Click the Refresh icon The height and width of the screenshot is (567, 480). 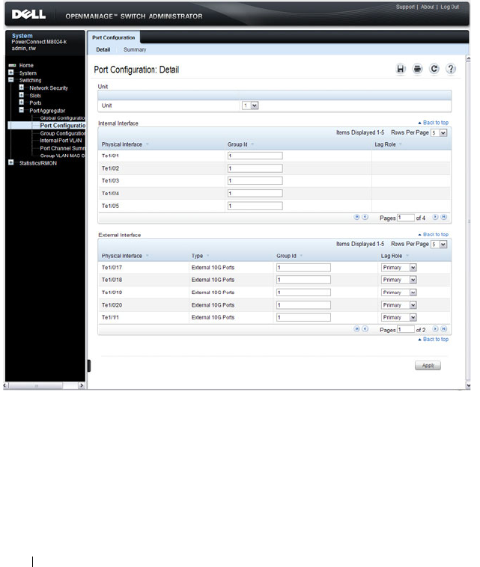(x=434, y=69)
